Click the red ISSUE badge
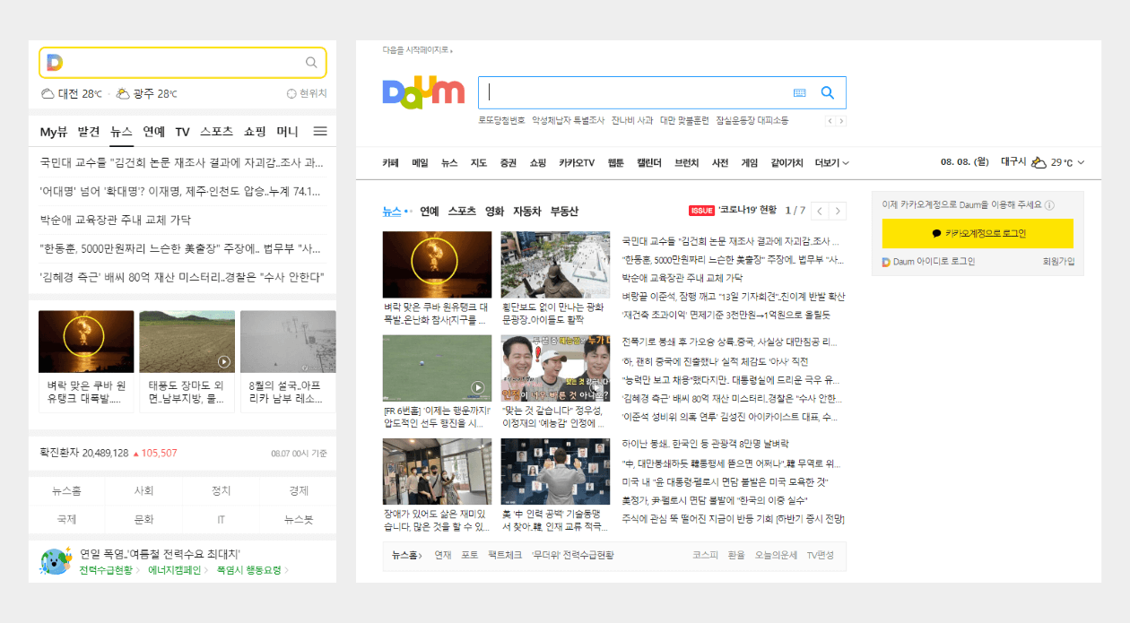1130x623 pixels. [701, 211]
